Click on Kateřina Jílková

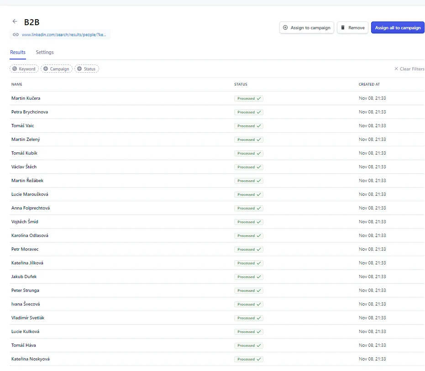pos(27,263)
